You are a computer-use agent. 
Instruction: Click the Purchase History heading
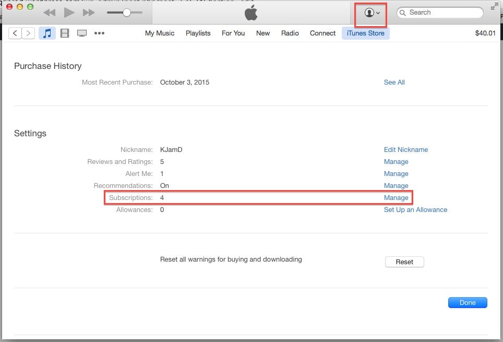(x=48, y=66)
